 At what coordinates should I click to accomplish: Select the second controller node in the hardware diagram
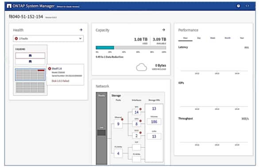pyautogui.click(x=30, y=62)
